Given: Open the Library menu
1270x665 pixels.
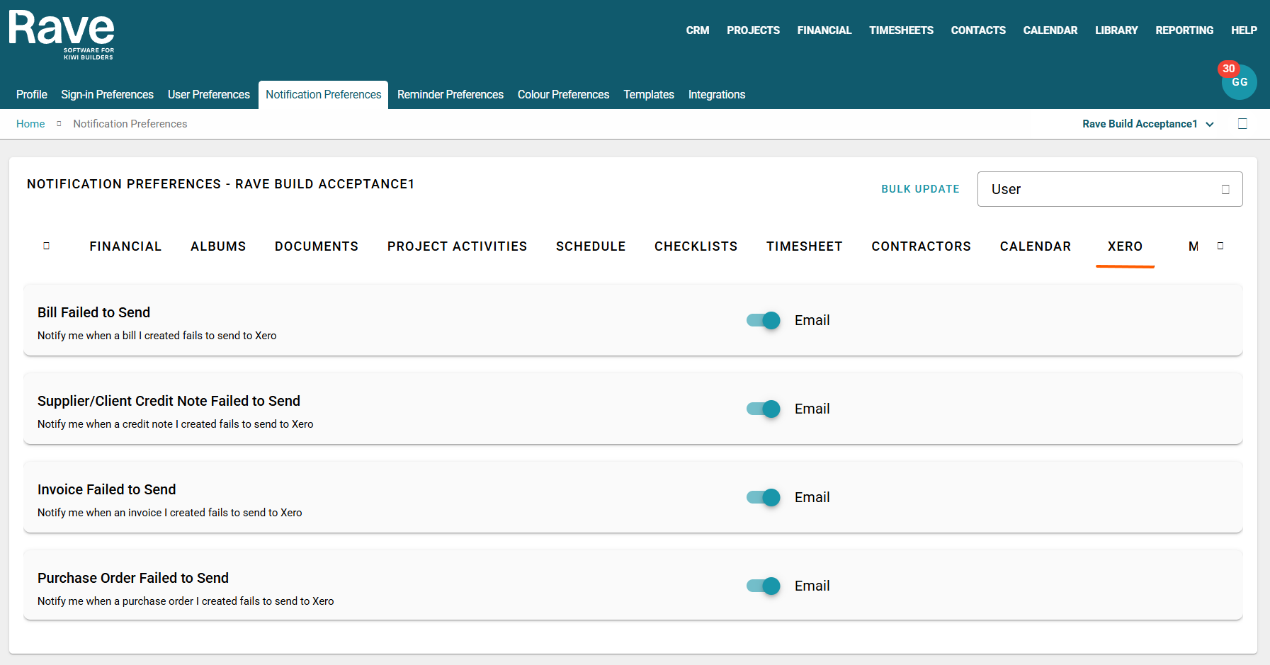Looking at the screenshot, I should tap(1116, 30).
